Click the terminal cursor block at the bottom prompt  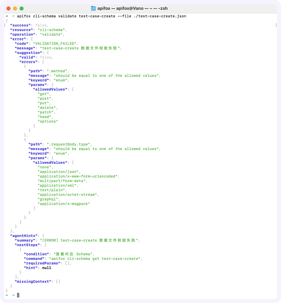[x=18, y=295]
